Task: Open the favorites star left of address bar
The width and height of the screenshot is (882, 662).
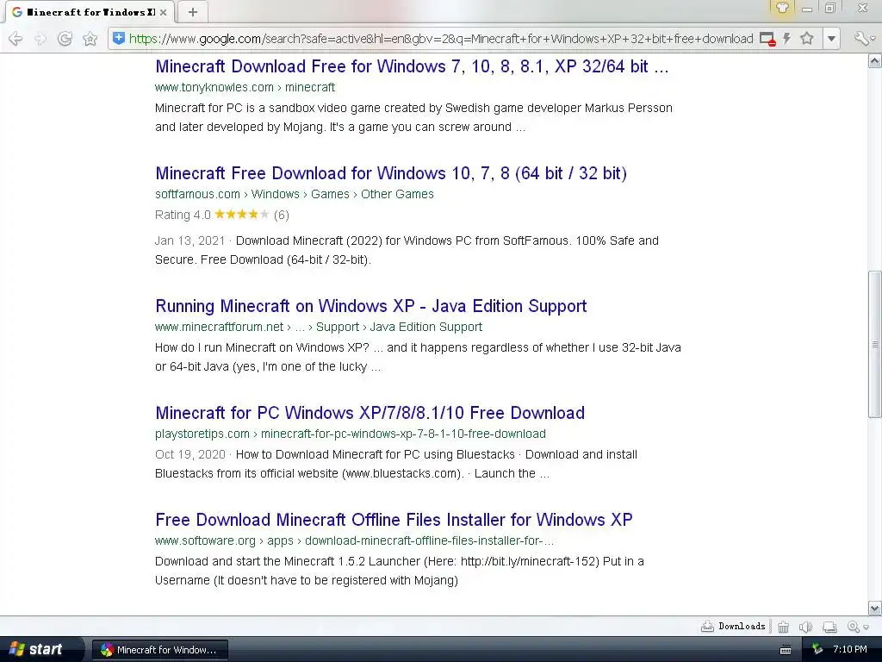Action: tap(90, 38)
